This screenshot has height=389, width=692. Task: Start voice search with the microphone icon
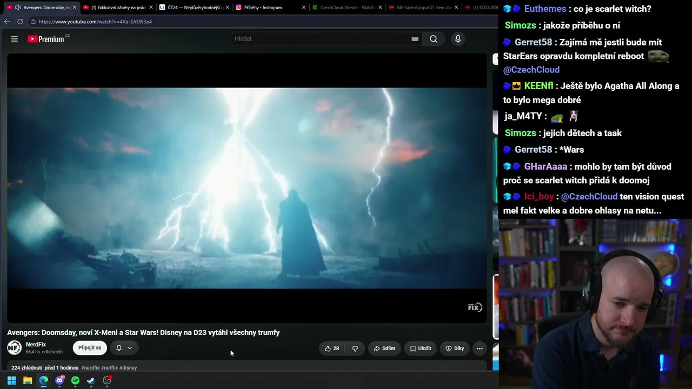click(458, 39)
